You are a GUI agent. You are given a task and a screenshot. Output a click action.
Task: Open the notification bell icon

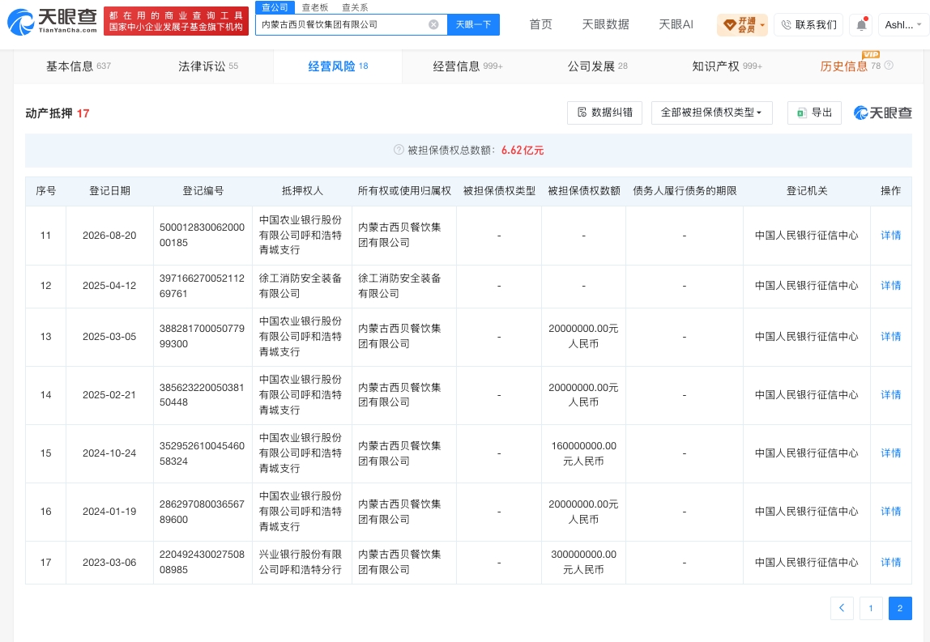(861, 24)
